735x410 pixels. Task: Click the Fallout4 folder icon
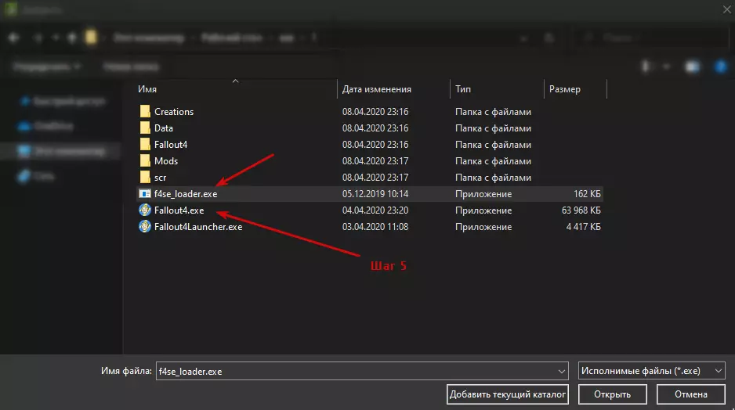point(145,144)
